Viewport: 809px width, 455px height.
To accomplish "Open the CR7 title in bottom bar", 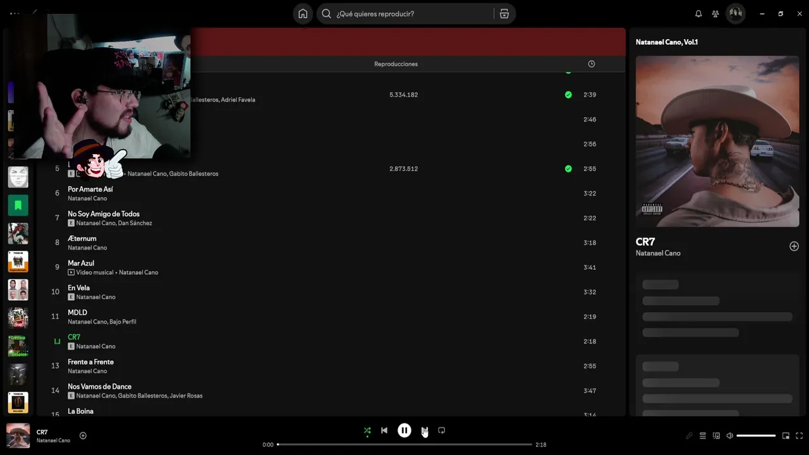I will point(42,432).
